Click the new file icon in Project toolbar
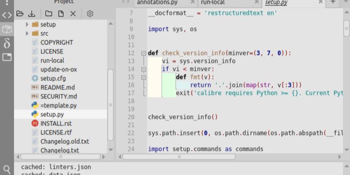 point(61,14)
